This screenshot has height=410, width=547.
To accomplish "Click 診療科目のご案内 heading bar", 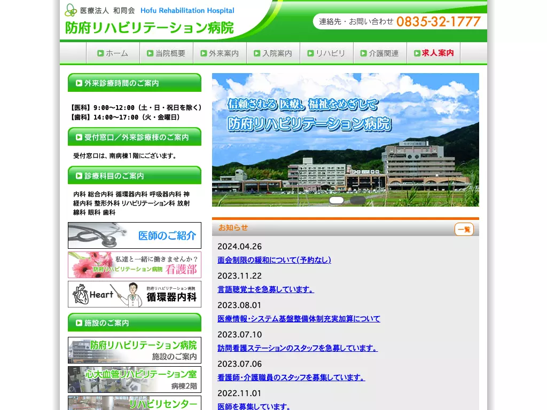I will 135,175.
